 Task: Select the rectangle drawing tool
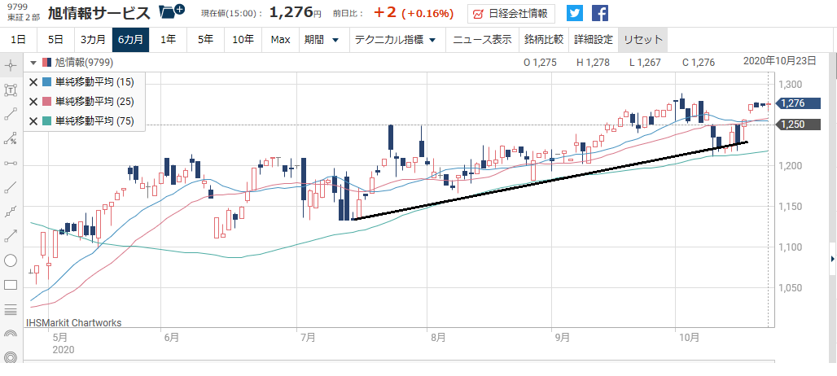pos(11,285)
